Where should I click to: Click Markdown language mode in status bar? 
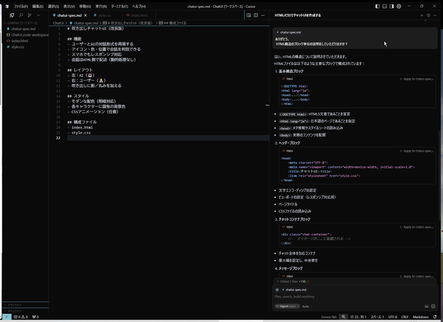(x=421, y=317)
